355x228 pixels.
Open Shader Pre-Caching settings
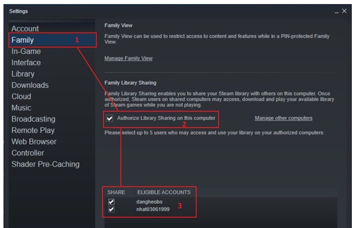[45, 164]
